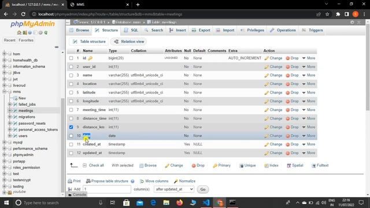Click the Normalize icon
The width and height of the screenshot is (370, 208).
tap(176, 181)
